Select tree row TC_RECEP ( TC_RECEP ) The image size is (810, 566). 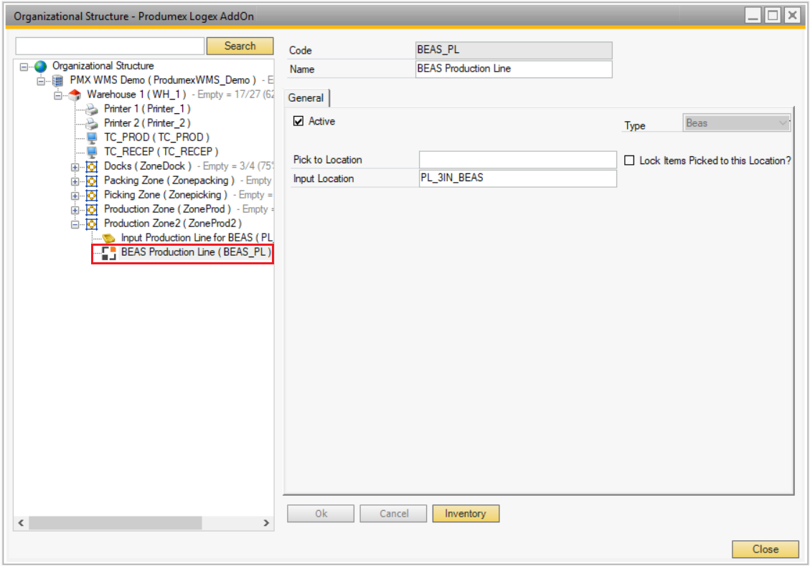tap(161, 152)
